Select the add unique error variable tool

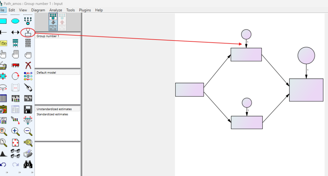click(28, 32)
